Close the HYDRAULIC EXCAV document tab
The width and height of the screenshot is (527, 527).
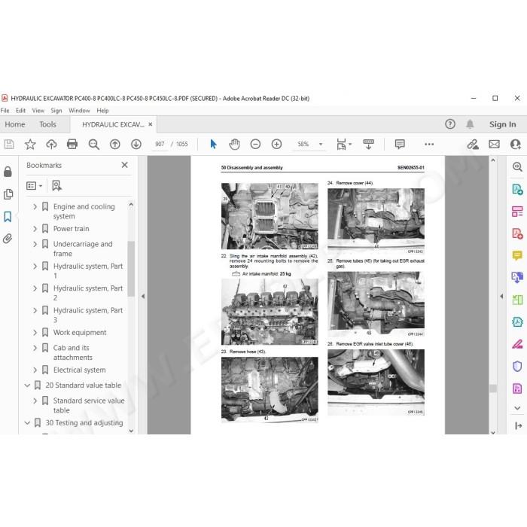(x=151, y=124)
